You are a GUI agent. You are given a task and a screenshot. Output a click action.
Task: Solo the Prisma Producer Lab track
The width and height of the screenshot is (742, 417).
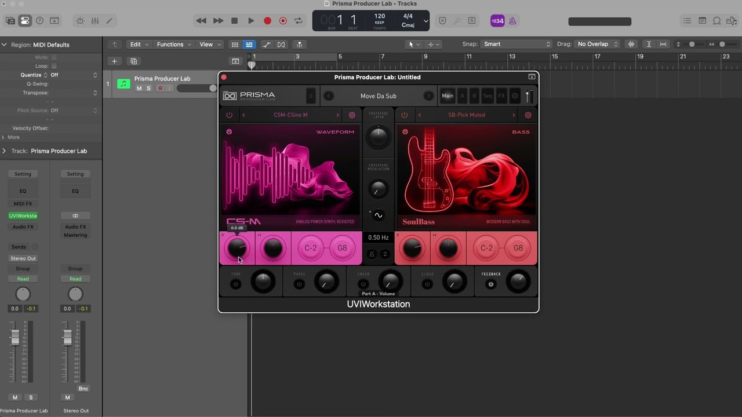point(148,89)
